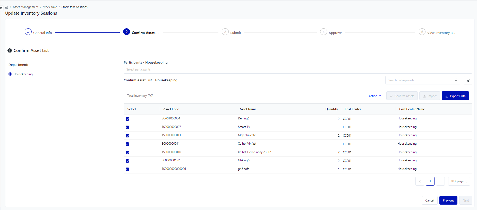Image resolution: width=477 pixels, height=210 pixels.
Task: Click the home breadcrumb icon
Action: click(7, 7)
